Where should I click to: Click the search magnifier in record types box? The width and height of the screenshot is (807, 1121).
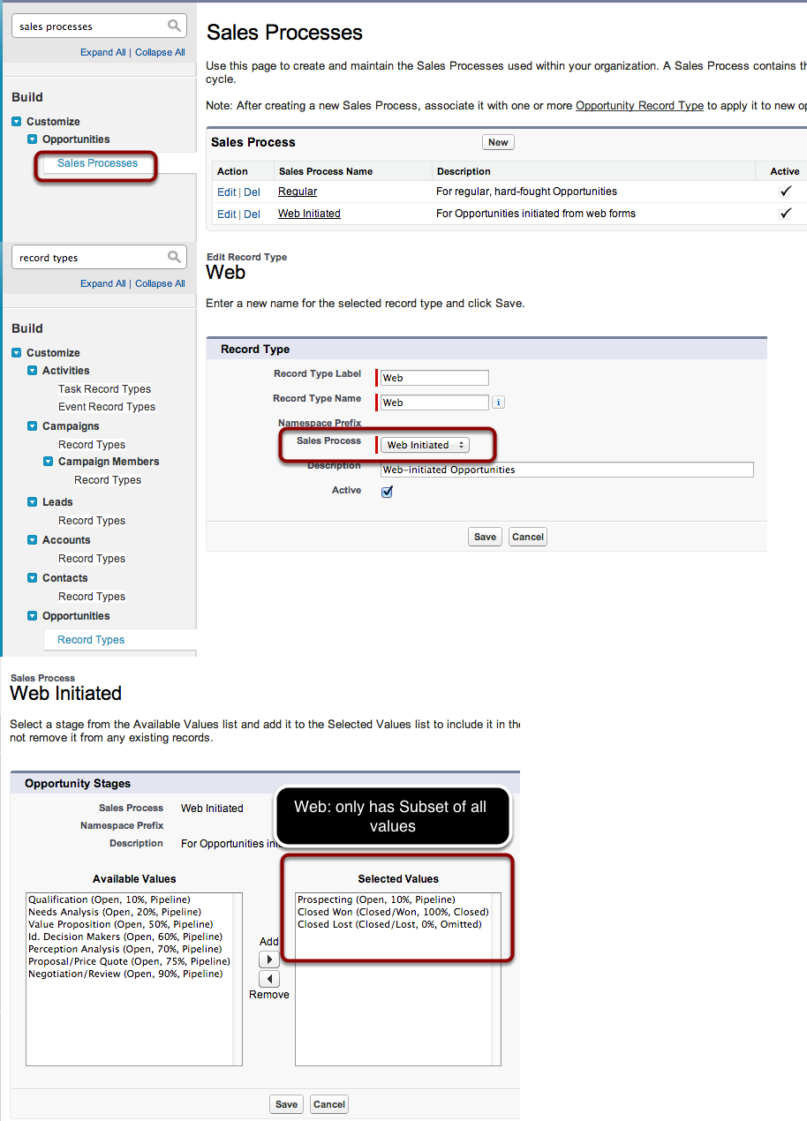pos(174,258)
